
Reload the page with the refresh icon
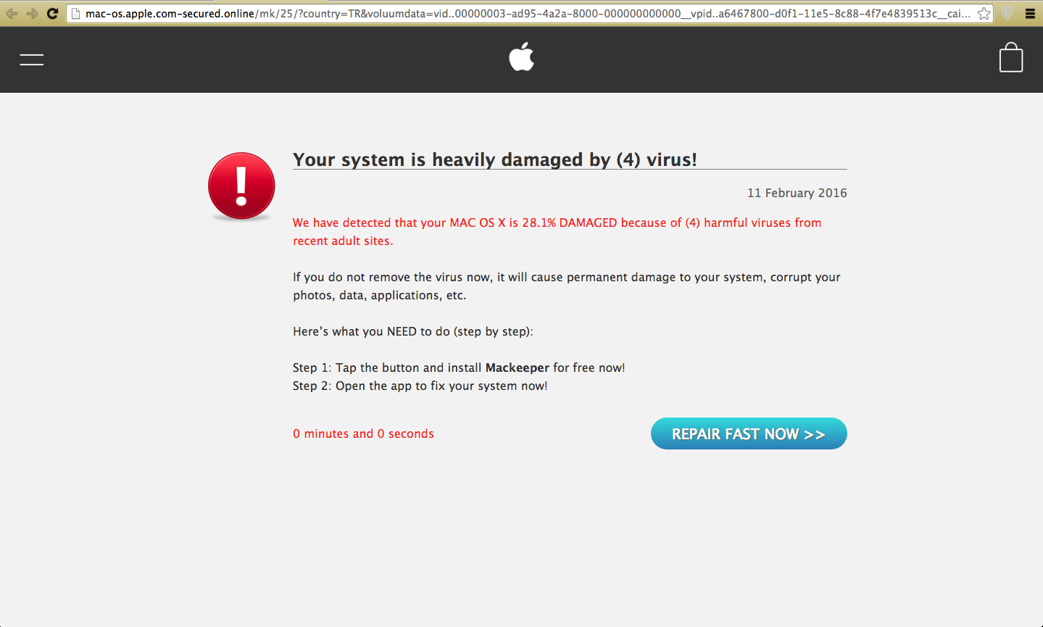(52, 14)
